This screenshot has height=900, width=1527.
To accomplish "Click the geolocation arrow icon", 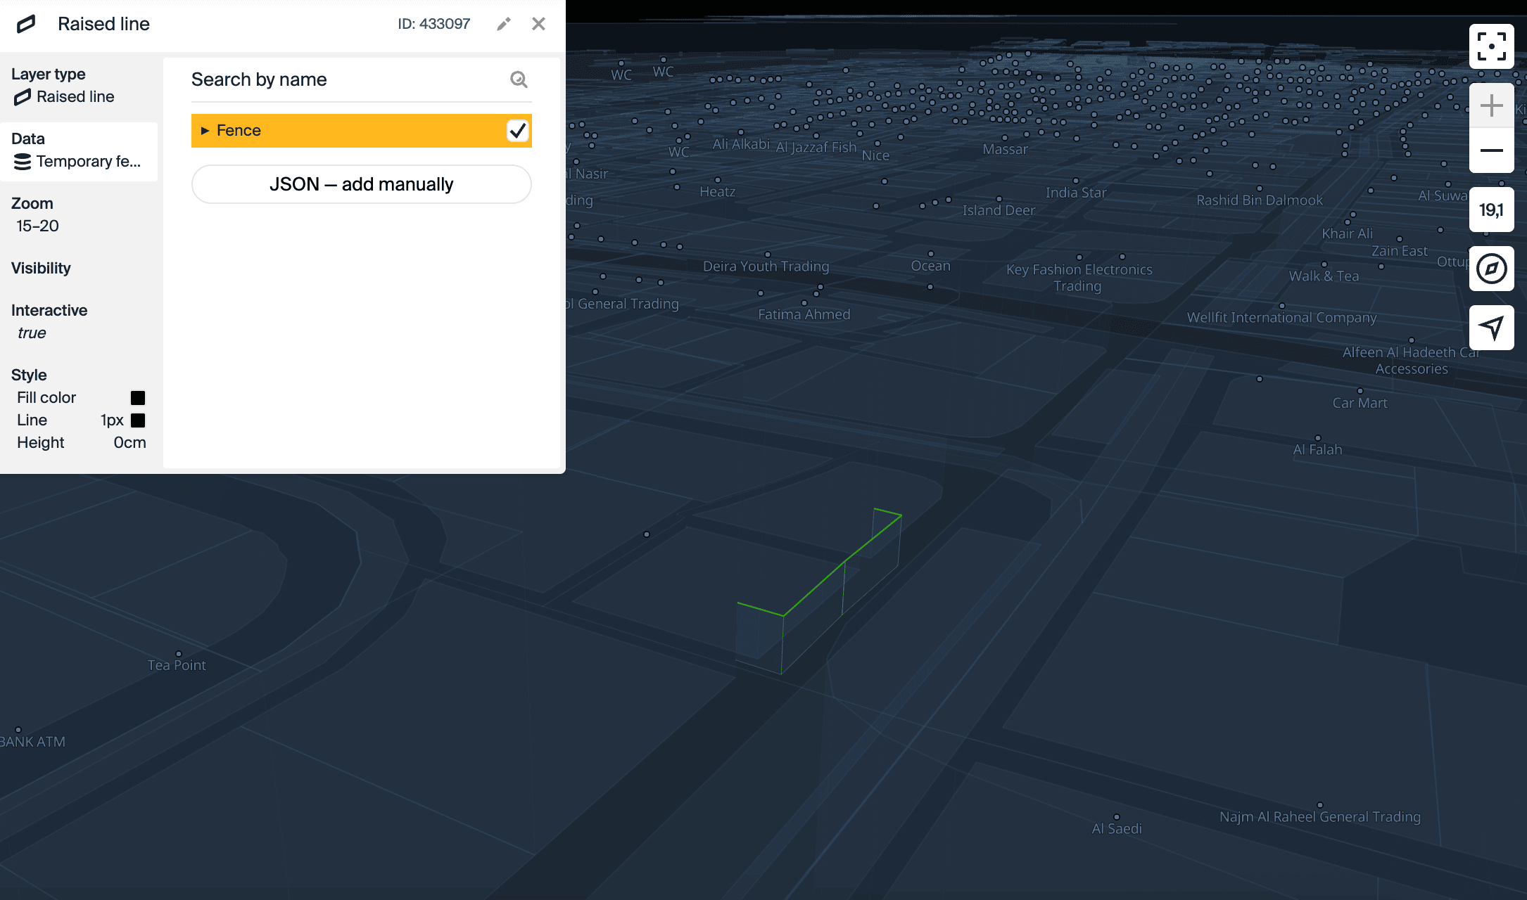I will (x=1491, y=327).
